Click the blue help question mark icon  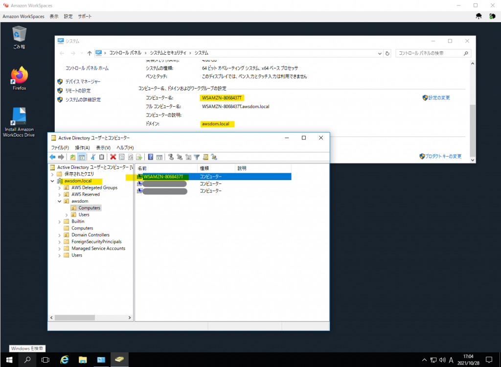coord(151,157)
